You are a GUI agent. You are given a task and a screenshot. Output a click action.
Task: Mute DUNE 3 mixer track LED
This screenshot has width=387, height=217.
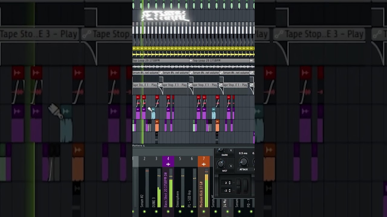tap(156, 212)
